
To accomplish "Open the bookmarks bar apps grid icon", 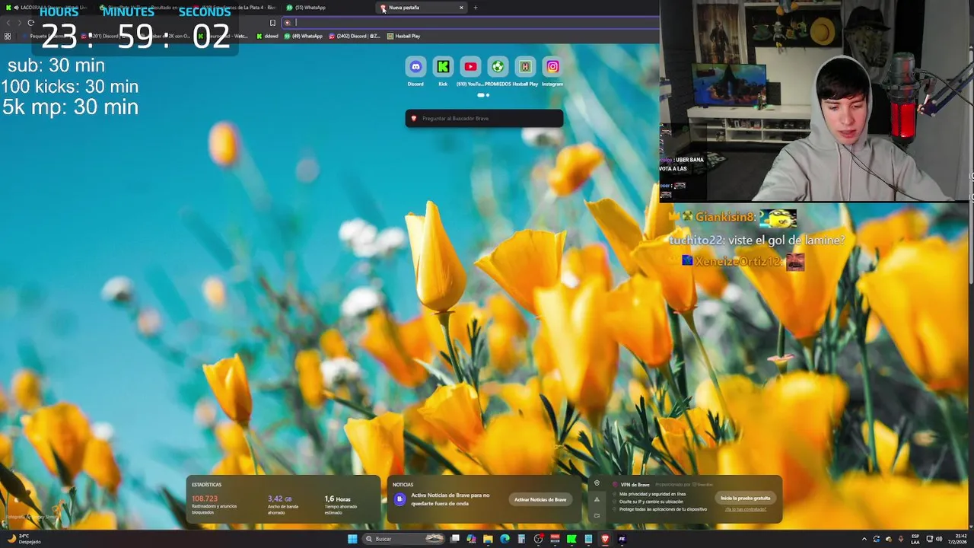I will coord(8,36).
